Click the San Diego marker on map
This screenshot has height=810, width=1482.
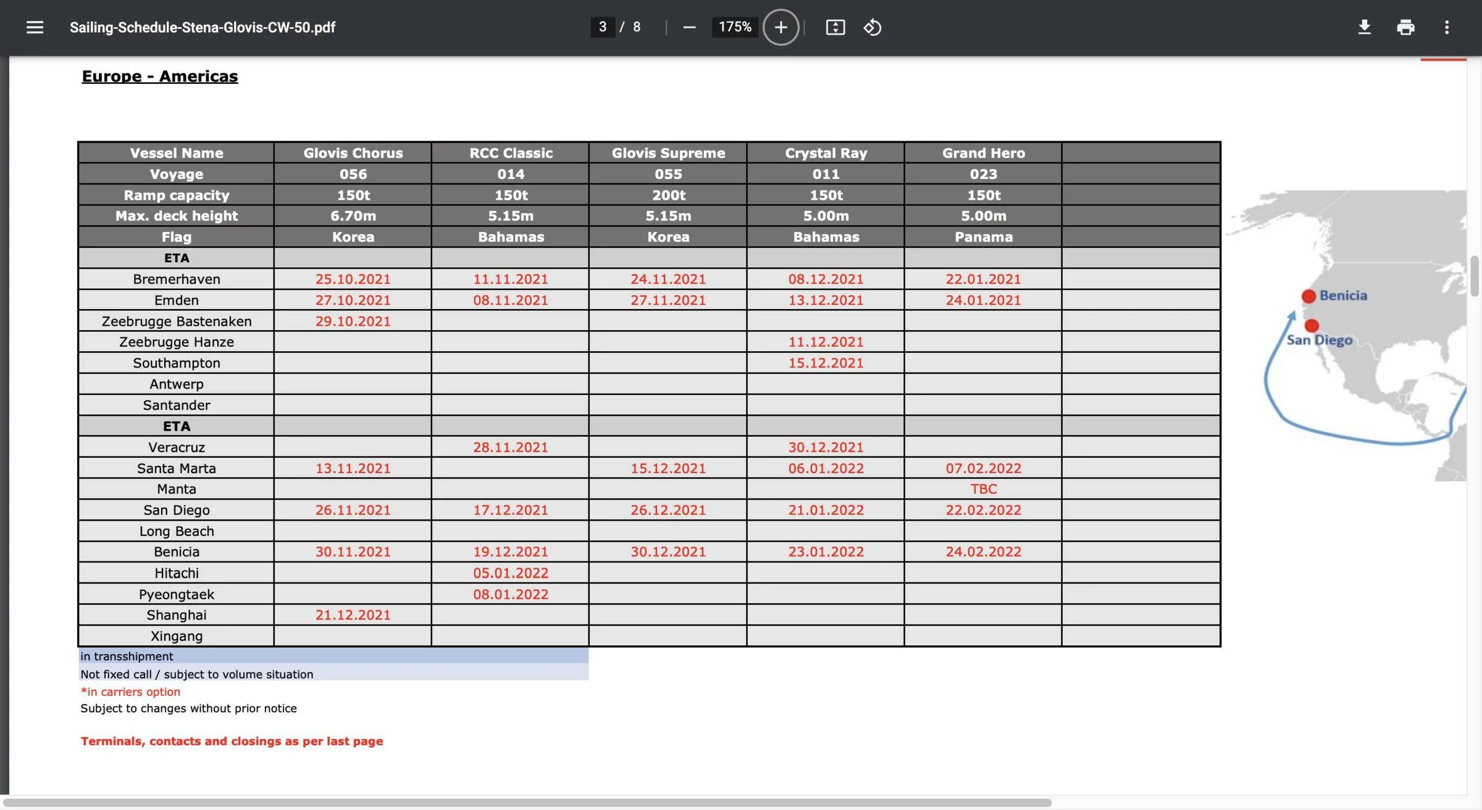pyautogui.click(x=1312, y=325)
